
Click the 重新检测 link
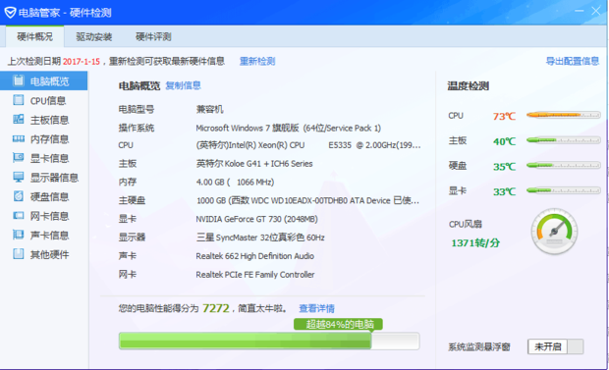pos(257,62)
